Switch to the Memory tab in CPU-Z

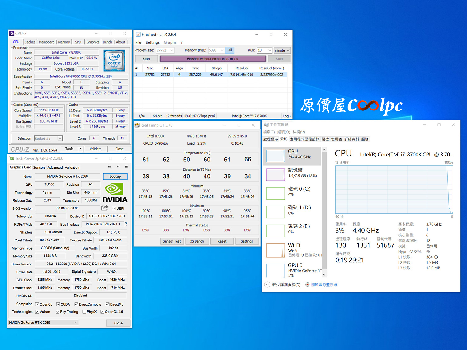pyautogui.click(x=64, y=42)
